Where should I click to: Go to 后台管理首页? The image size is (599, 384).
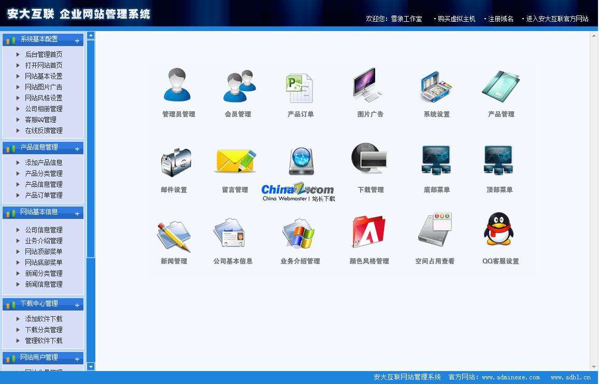[x=44, y=54]
